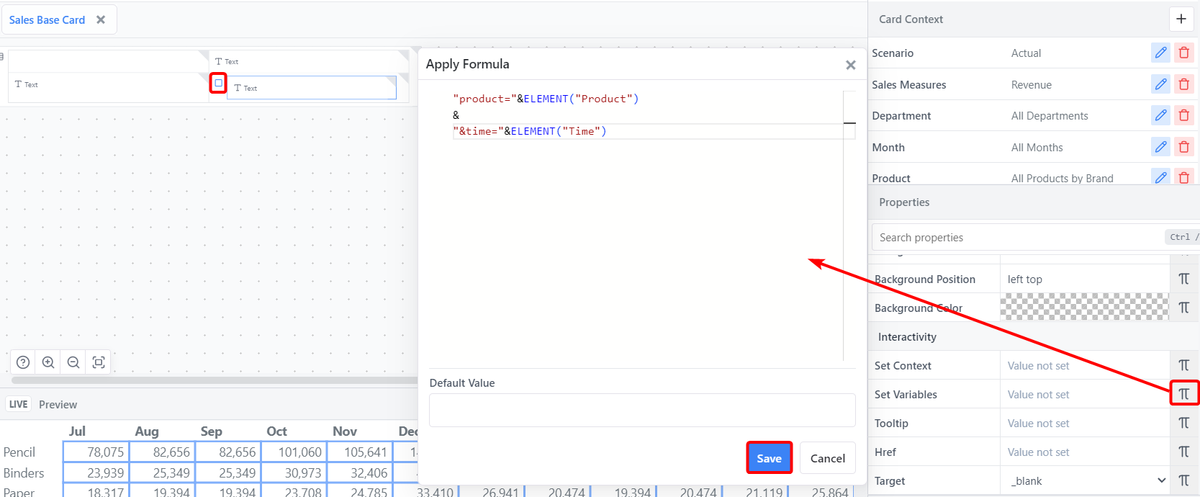
Task: Cancel the Apply Formula dialog
Action: [828, 458]
